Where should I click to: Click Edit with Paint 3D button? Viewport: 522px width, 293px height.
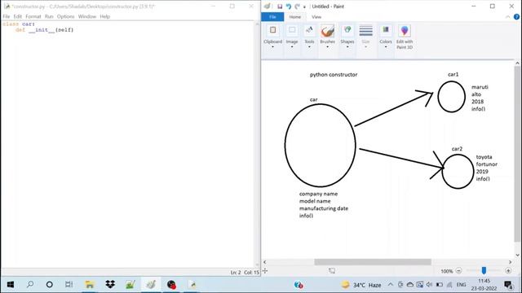coord(405,37)
